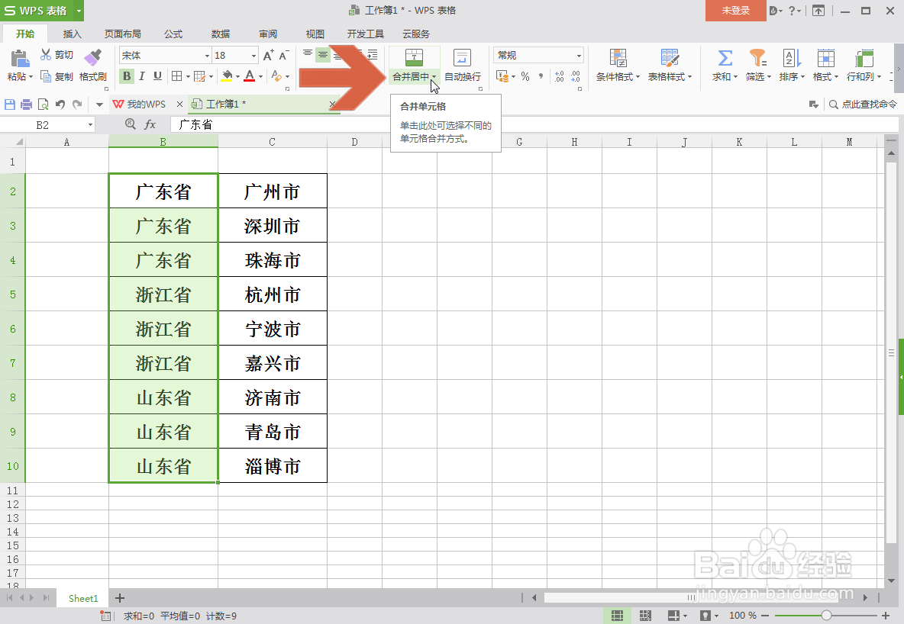
Task: Increase font size with A+ icon
Action: tap(268, 56)
